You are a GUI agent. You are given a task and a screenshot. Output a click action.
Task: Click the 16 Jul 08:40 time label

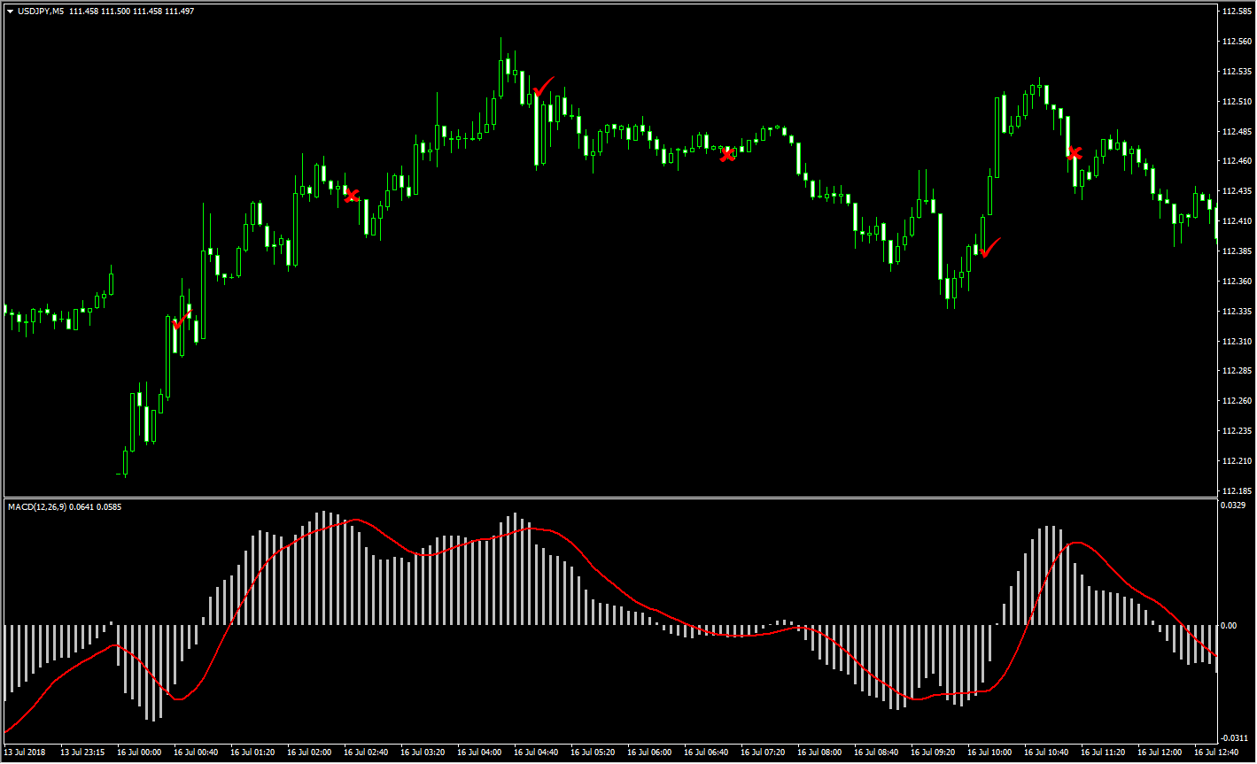point(876,753)
